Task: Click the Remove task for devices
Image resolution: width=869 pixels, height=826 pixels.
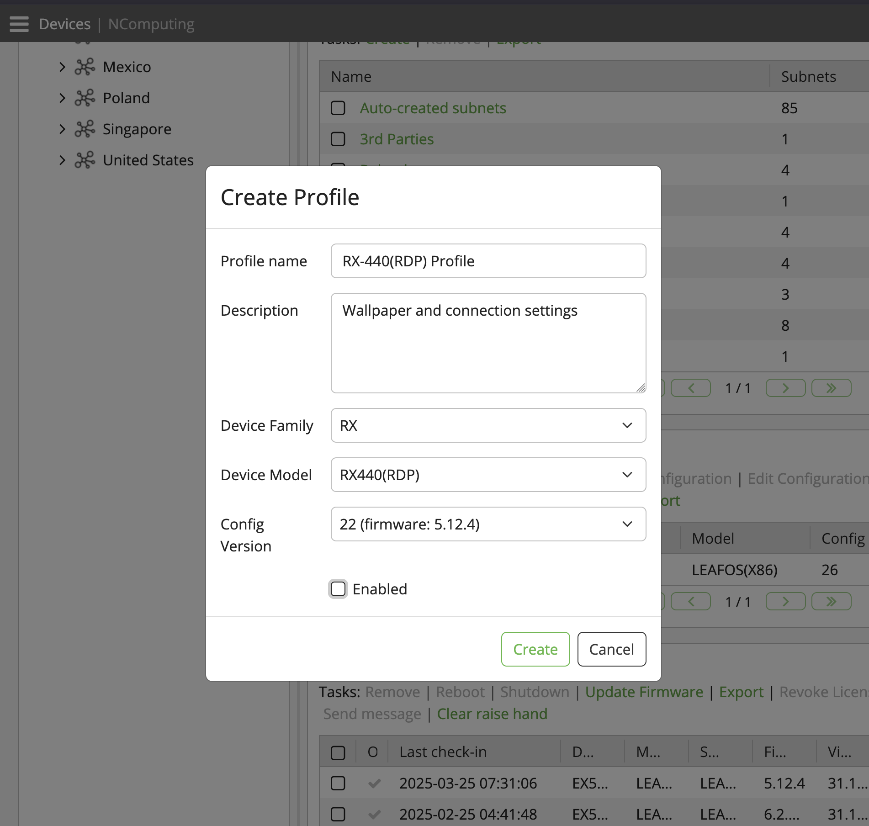Action: pos(392,692)
